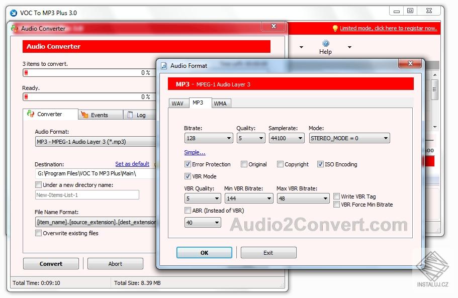
Task: Click the Destination path field
Action: click(x=96, y=173)
